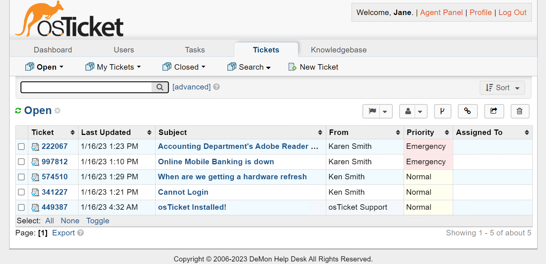
Task: Click the osTicket kangaroo logo
Action: pos(69,19)
